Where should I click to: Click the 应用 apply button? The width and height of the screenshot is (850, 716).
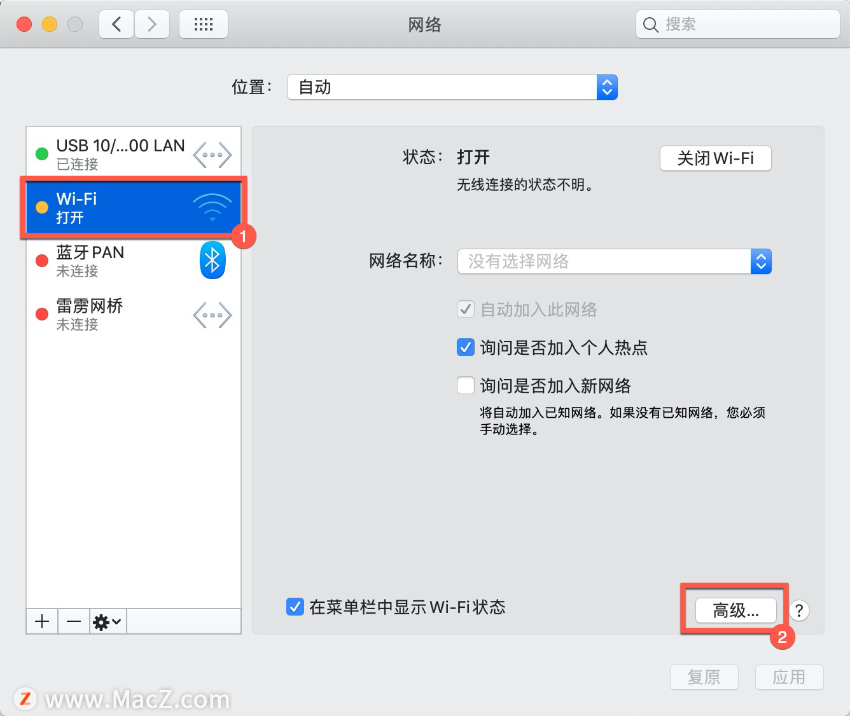(x=789, y=677)
